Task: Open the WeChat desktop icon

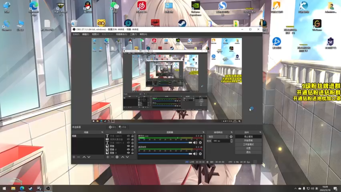Action: tap(115, 7)
